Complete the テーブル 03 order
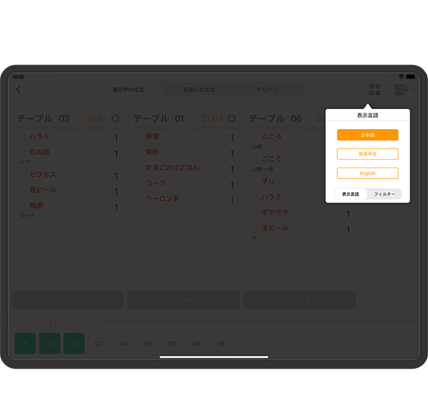 tap(68, 300)
